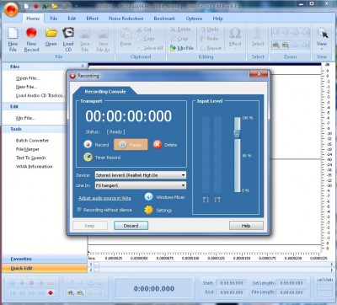Open the Noise Reduction ribbon tab
Screen dimensions: 337x305
pyautogui.click(x=126, y=19)
